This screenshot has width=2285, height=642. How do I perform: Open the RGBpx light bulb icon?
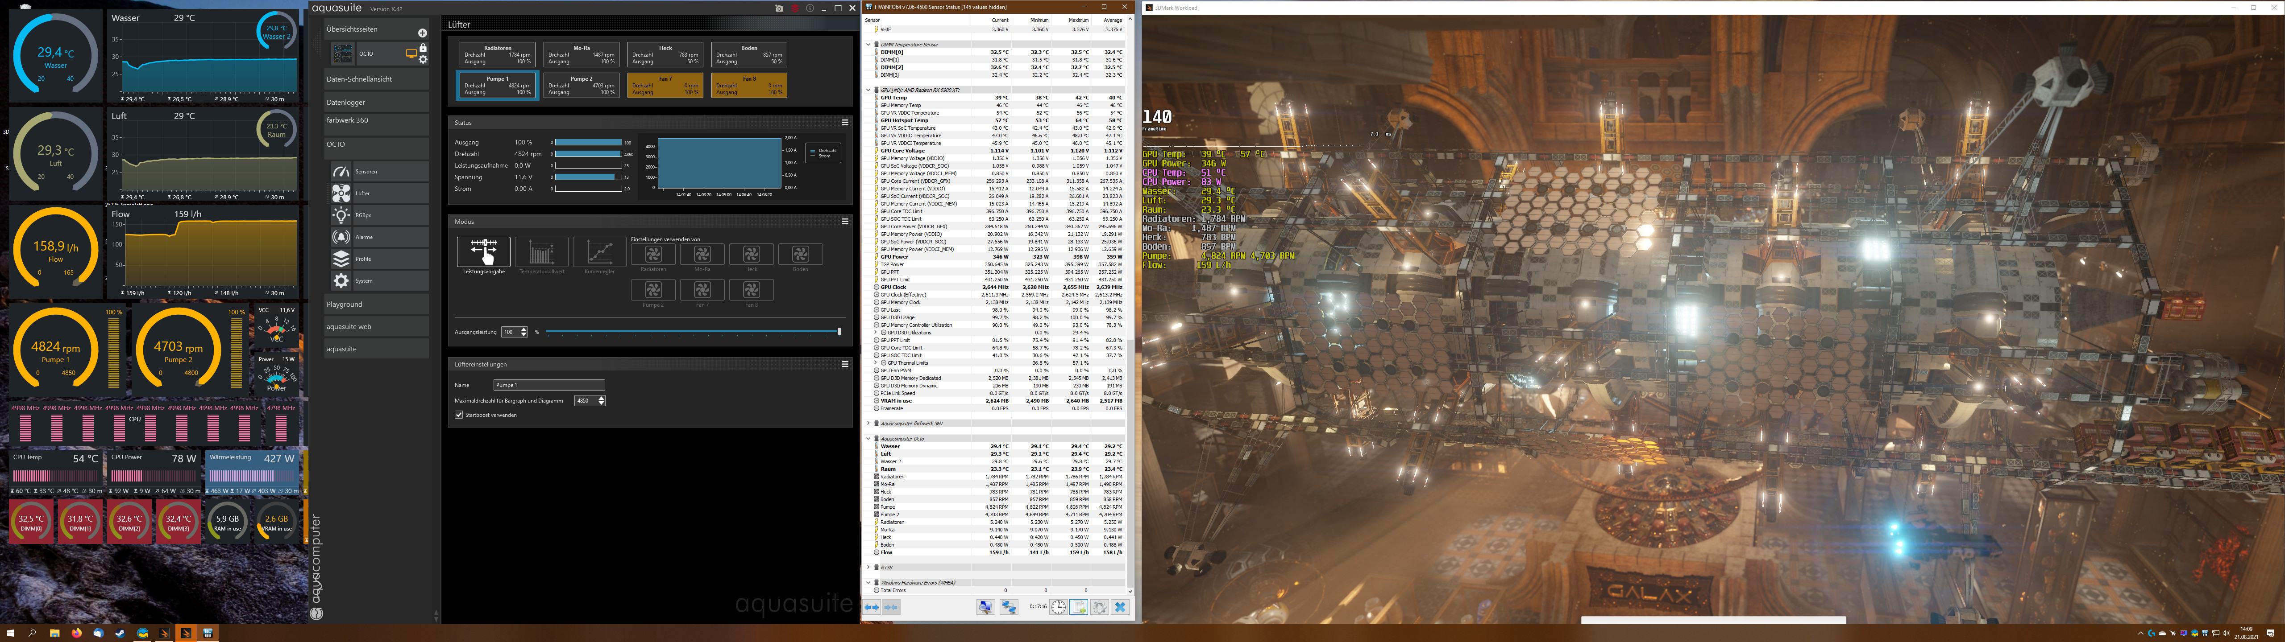click(341, 214)
